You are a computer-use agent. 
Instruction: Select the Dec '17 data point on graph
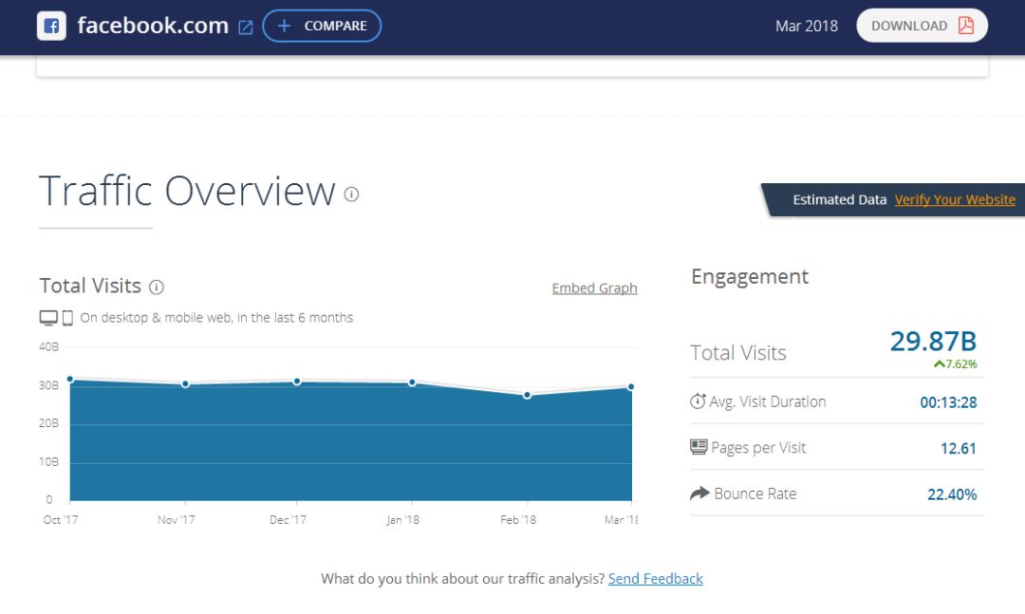pos(297,381)
